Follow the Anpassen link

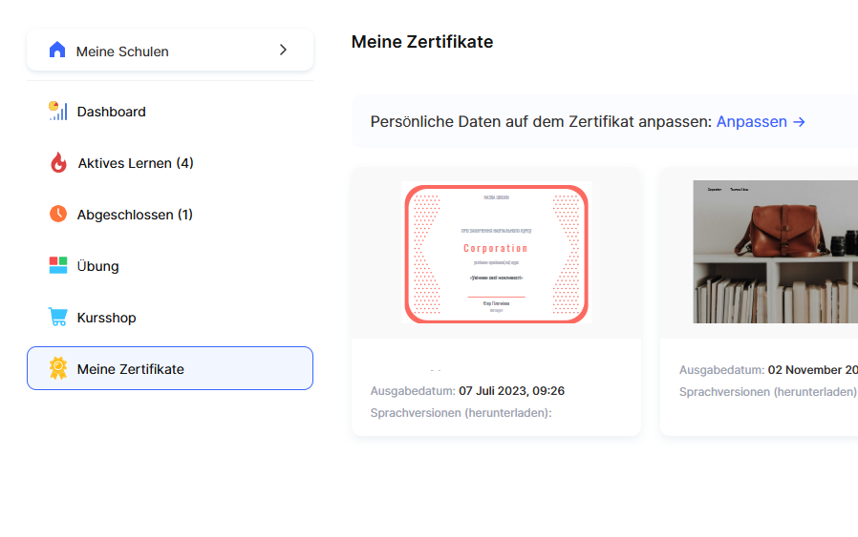click(761, 122)
